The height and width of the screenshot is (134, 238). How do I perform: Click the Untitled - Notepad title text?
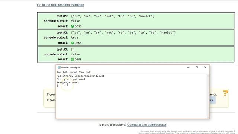coord(71,67)
